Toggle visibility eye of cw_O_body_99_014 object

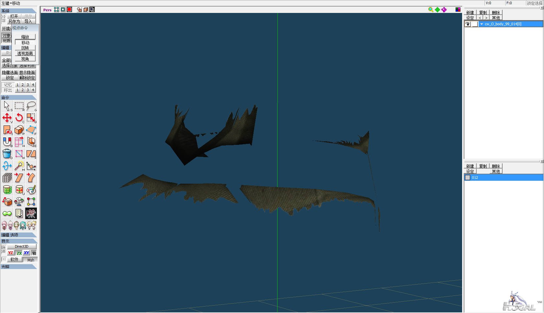click(468, 24)
